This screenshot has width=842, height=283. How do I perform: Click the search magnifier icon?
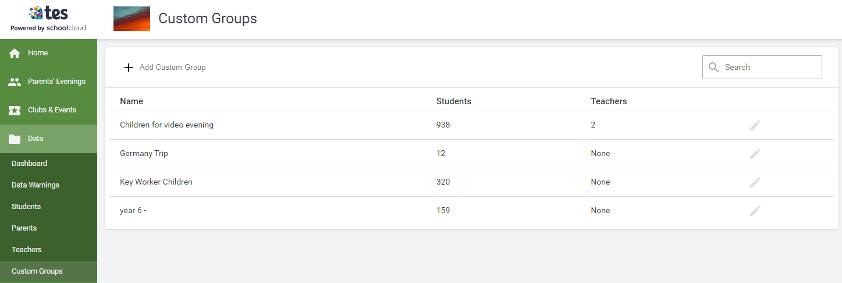coord(713,68)
